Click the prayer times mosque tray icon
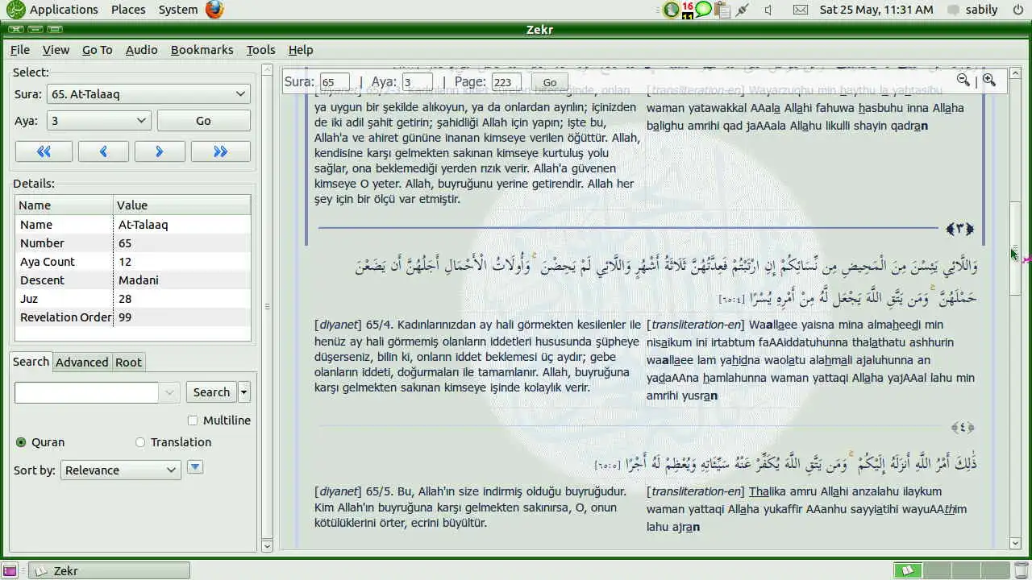Image resolution: width=1032 pixels, height=580 pixels. (x=671, y=10)
